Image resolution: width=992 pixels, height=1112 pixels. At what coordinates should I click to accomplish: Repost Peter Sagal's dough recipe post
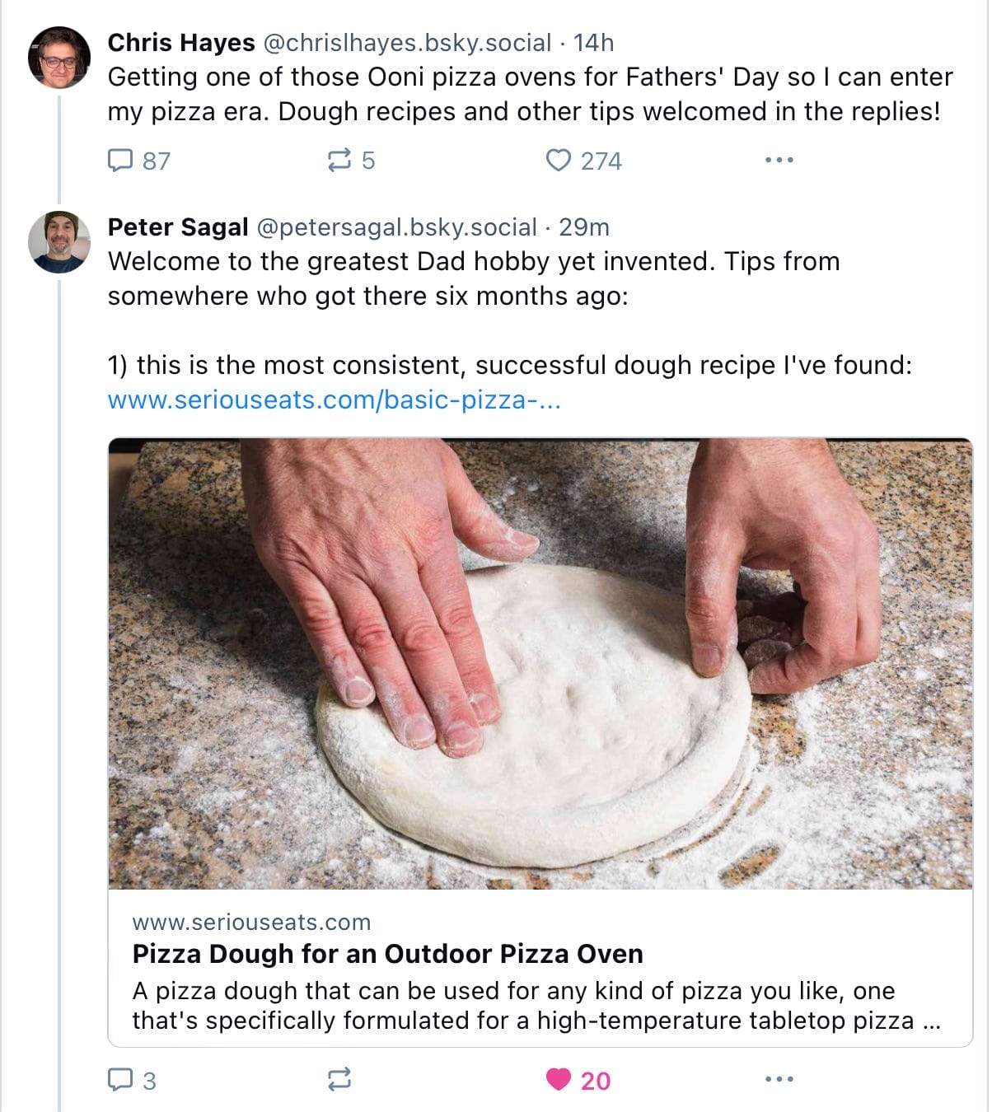[339, 1079]
